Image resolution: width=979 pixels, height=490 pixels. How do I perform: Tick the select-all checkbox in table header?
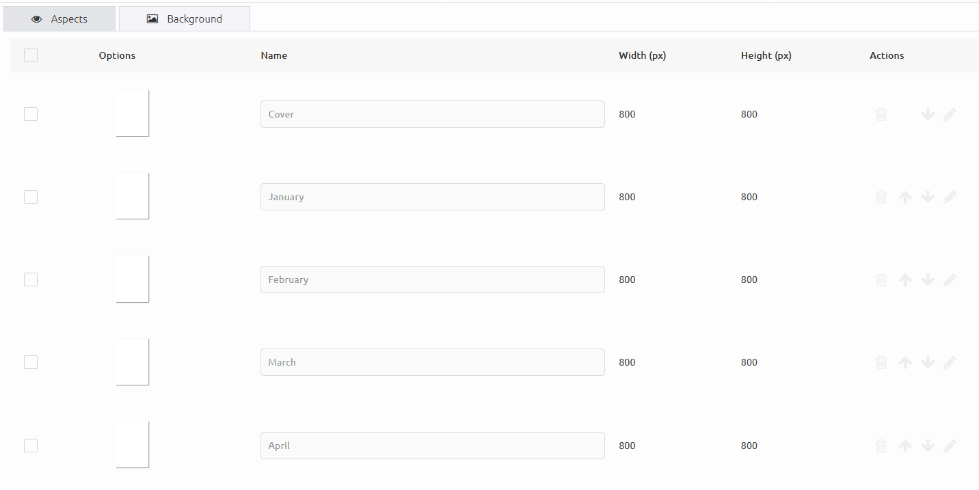[31, 55]
